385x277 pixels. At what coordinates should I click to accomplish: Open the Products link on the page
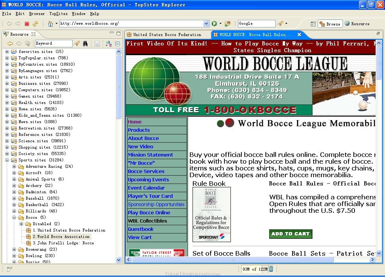139,130
